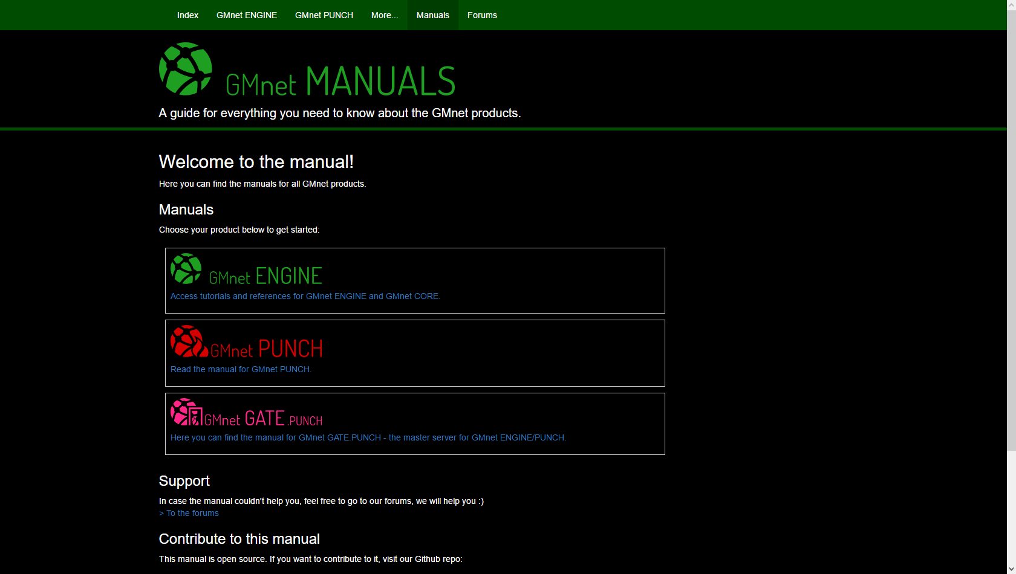Click the GMnet GATE.PUNCH wordmark graphic

click(262, 418)
